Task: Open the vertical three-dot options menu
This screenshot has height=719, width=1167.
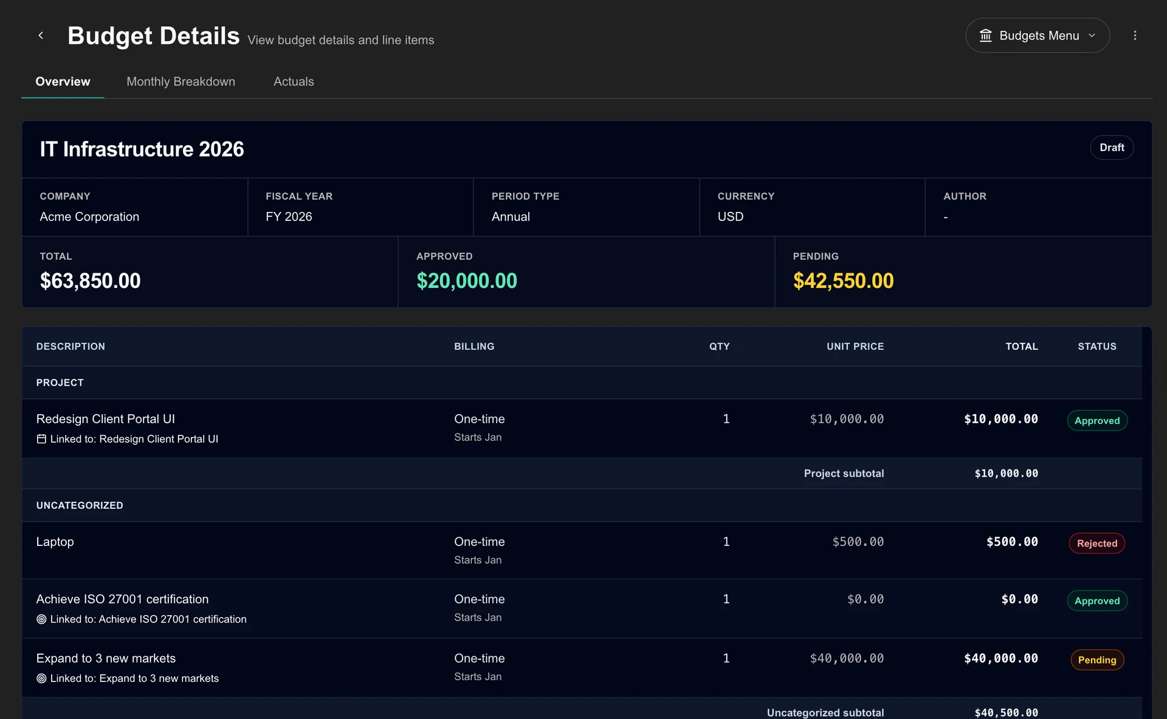Action: point(1135,35)
